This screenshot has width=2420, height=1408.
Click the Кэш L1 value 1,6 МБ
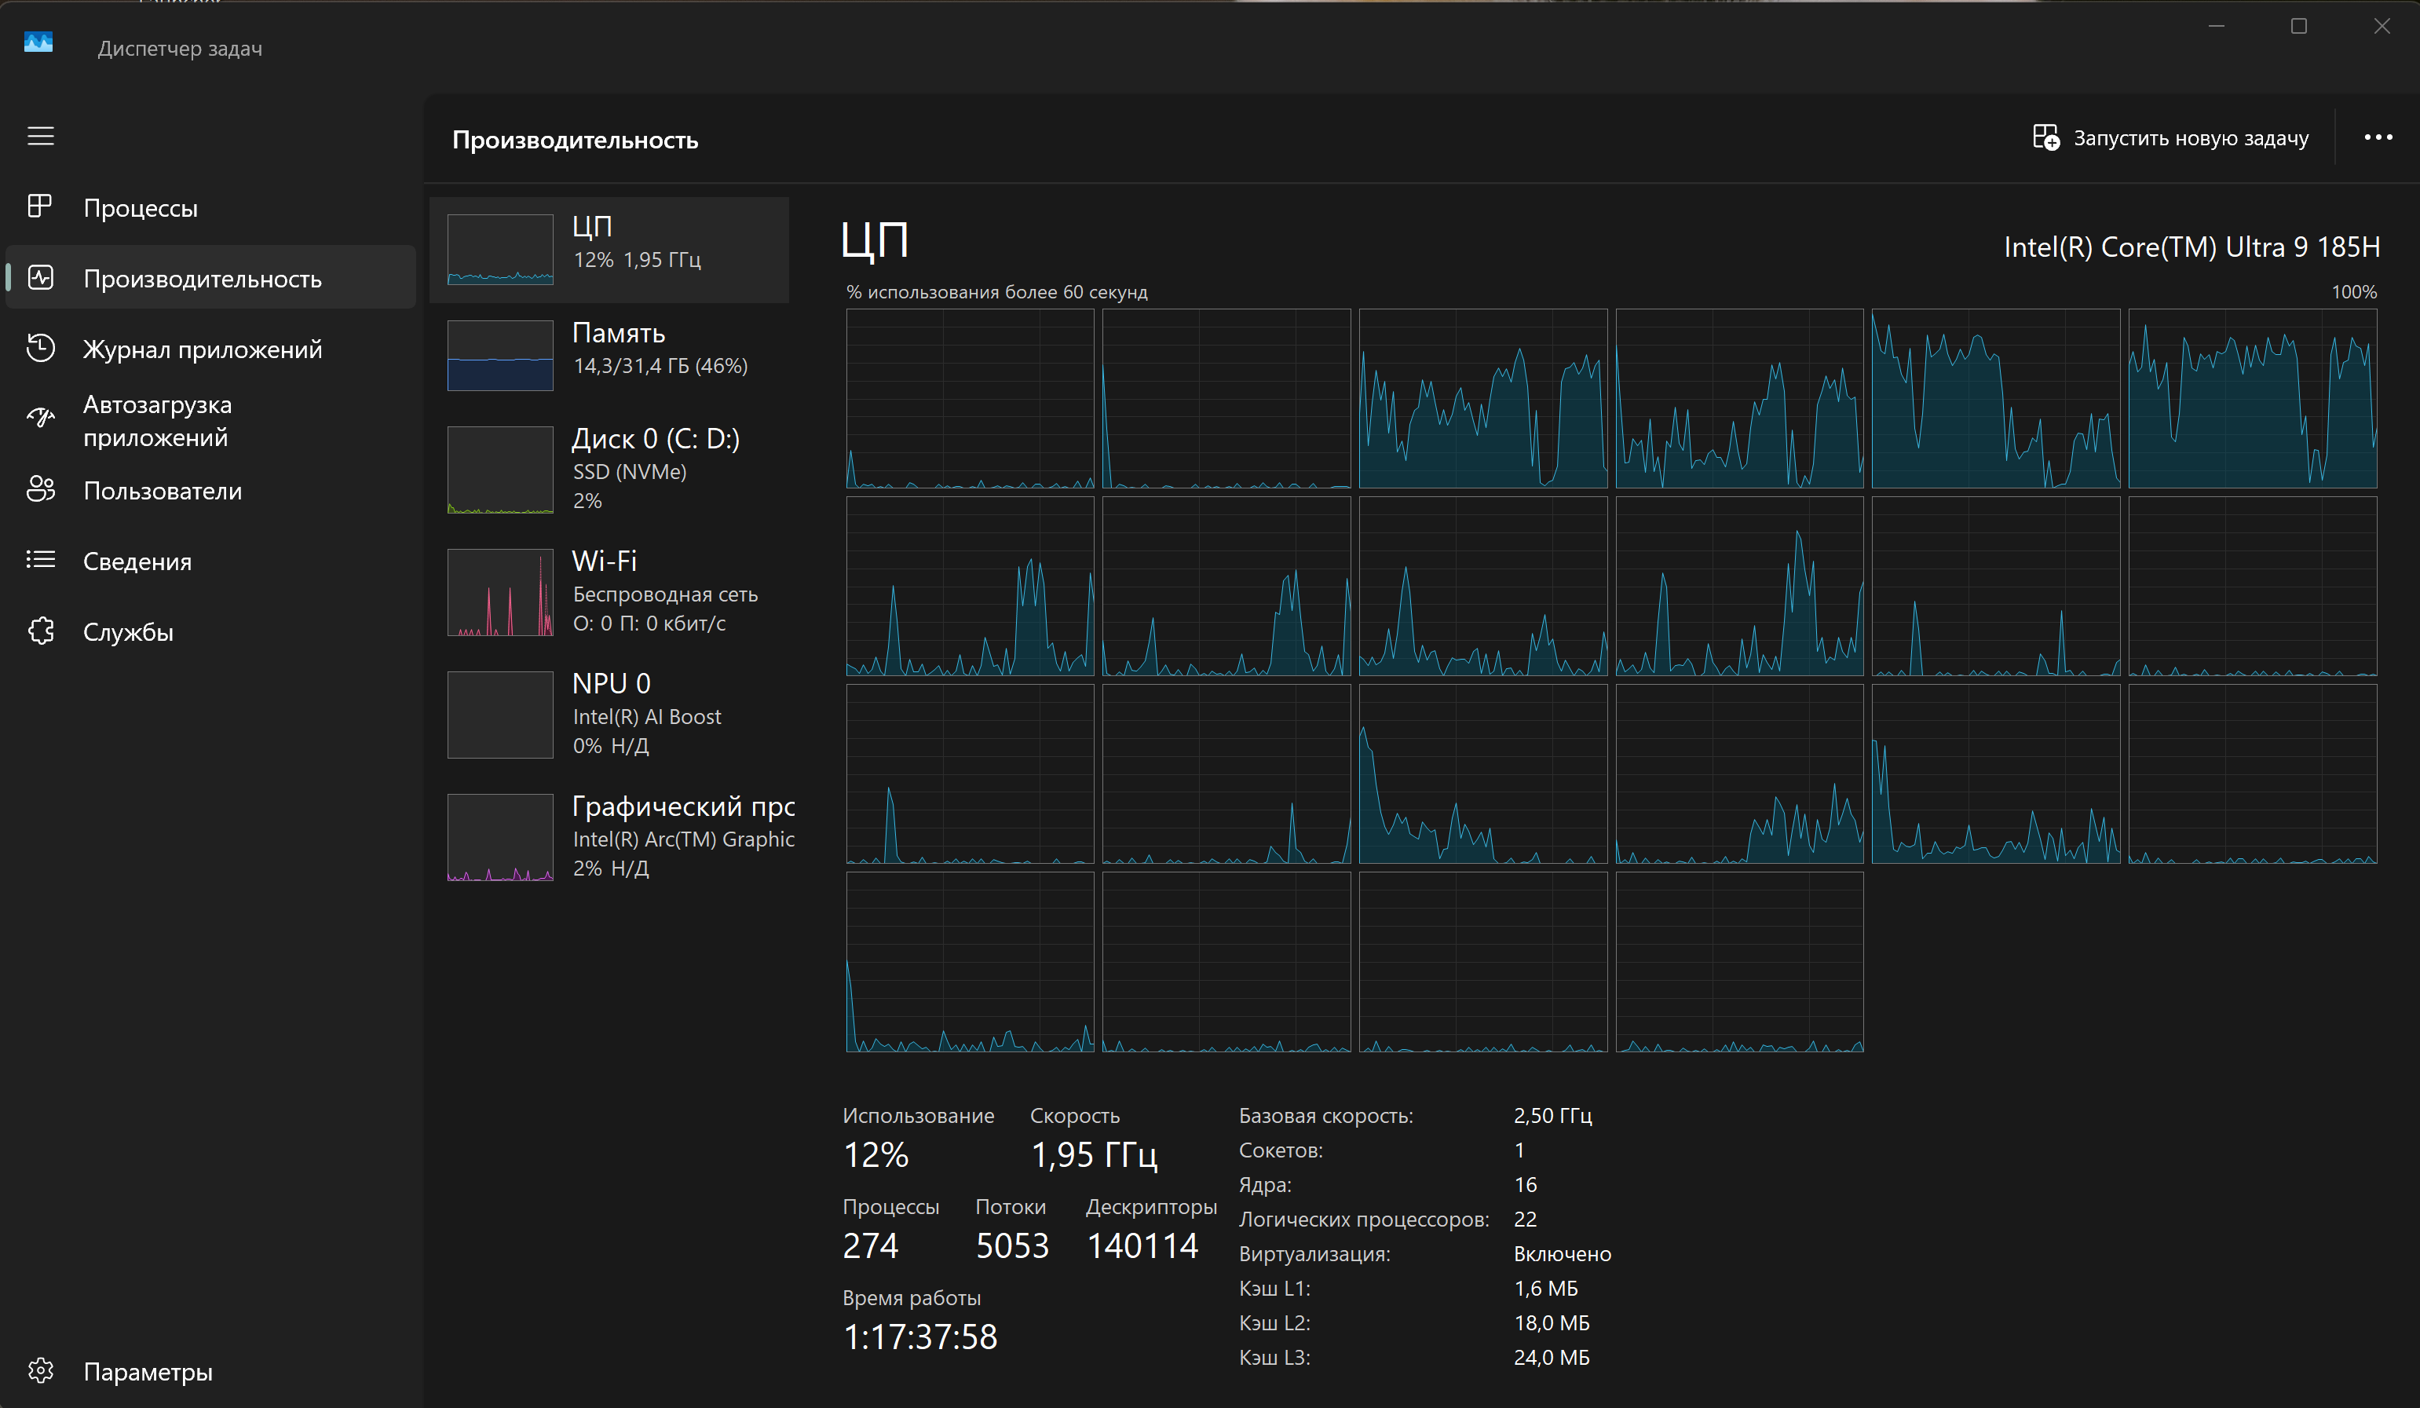pyautogui.click(x=1546, y=1288)
